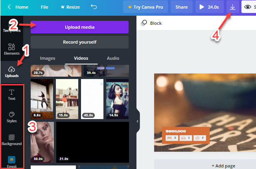Select the 20.7s video thumbnail
Screen dimensions: 256x169
(x=56, y=71)
